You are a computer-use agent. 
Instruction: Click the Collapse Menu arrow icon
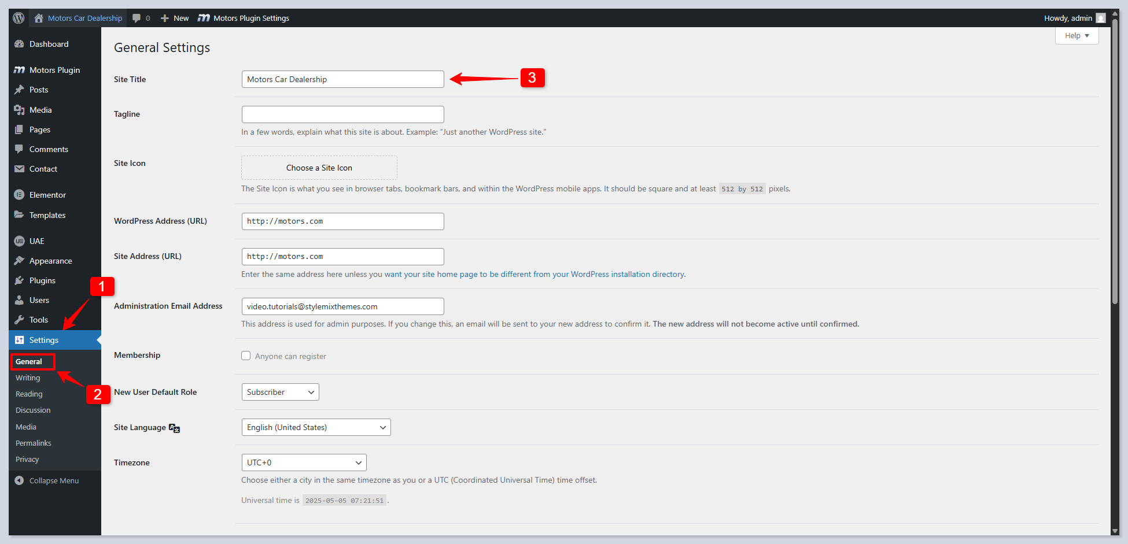click(x=19, y=480)
